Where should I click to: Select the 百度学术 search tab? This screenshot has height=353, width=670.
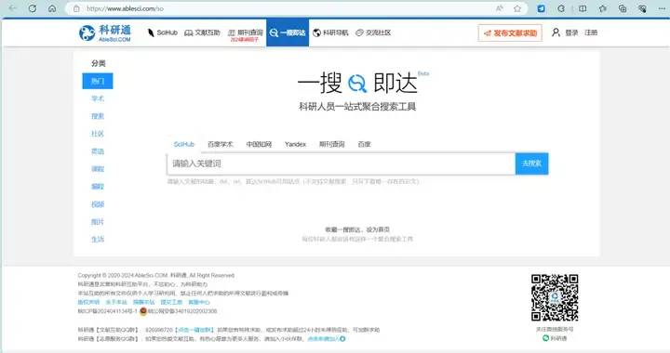pos(220,145)
